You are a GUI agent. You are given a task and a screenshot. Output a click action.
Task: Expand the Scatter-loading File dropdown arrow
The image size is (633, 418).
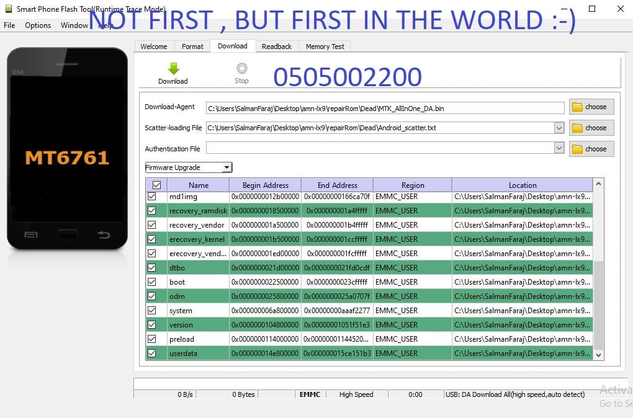pos(559,128)
